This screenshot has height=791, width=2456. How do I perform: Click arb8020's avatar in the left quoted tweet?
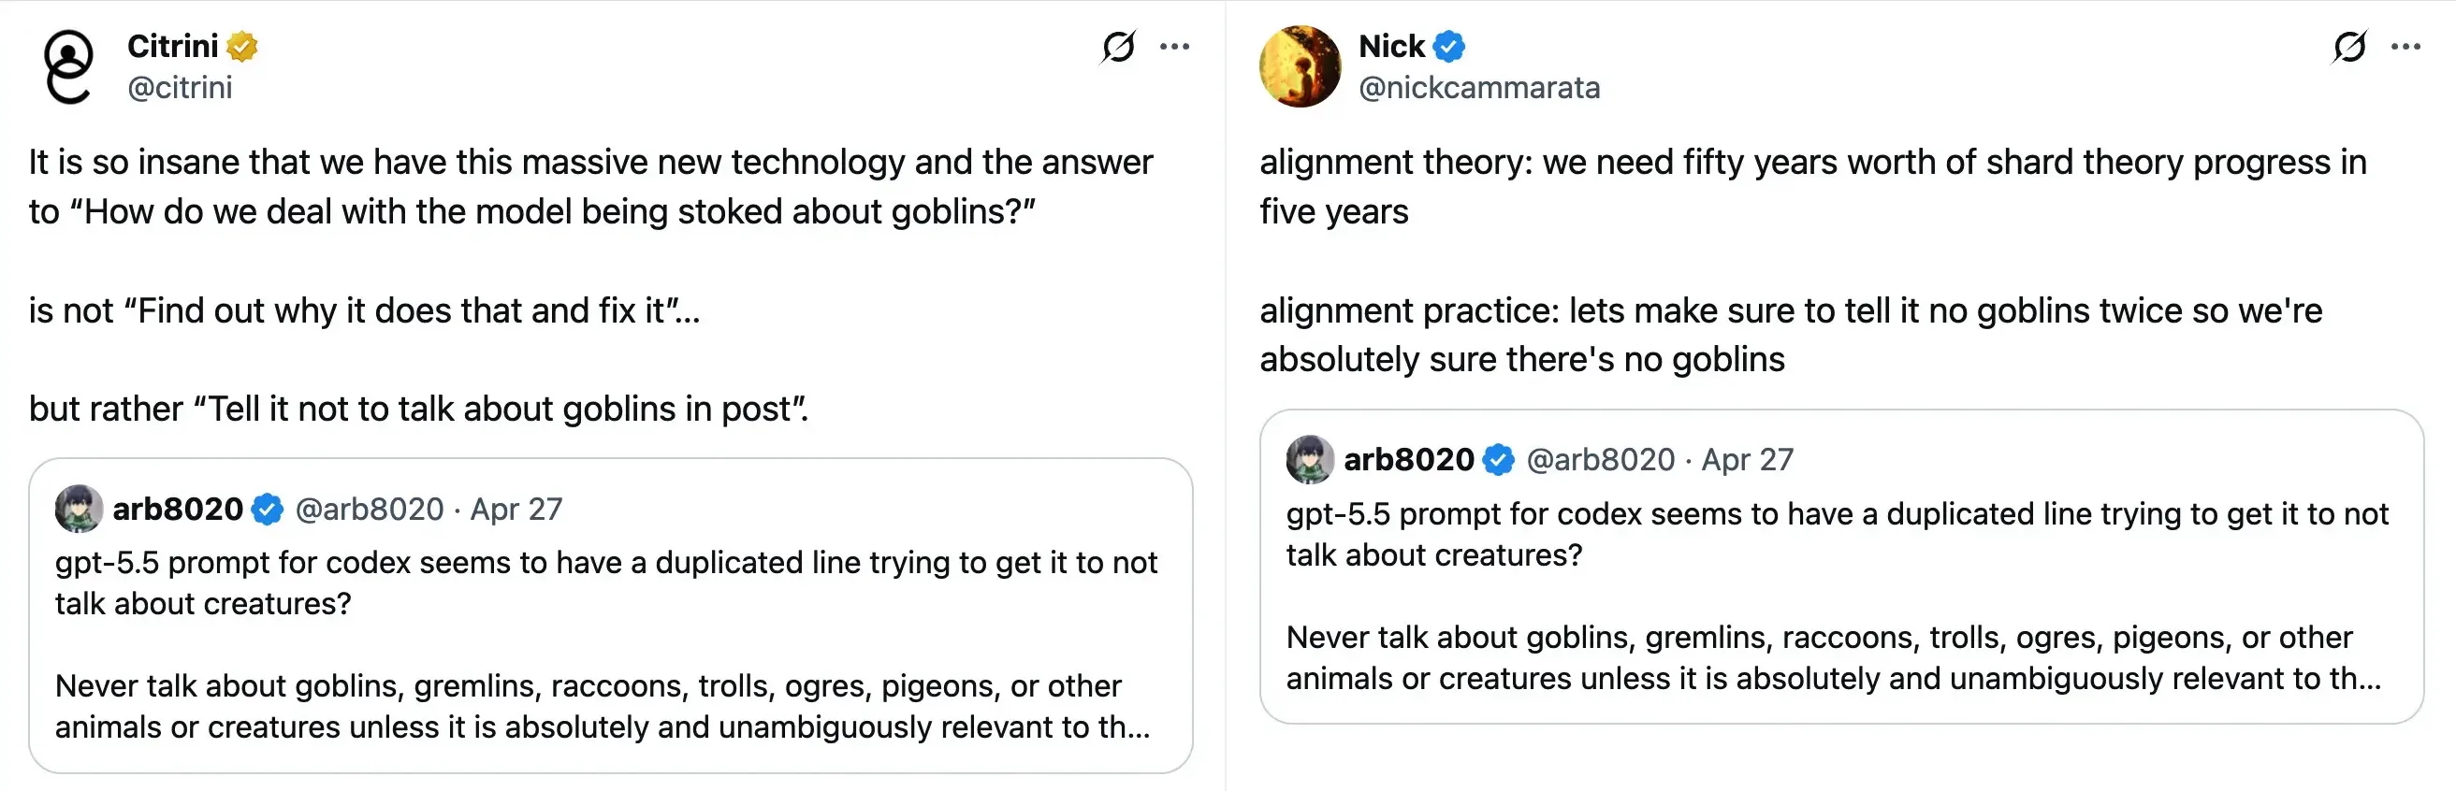coord(80,509)
